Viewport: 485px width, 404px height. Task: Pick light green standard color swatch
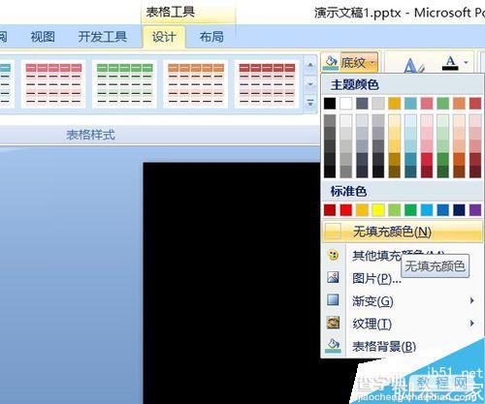pyautogui.click(x=395, y=210)
